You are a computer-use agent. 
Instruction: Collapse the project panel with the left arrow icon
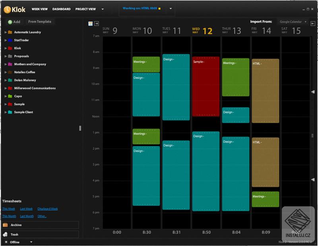pos(97,23)
